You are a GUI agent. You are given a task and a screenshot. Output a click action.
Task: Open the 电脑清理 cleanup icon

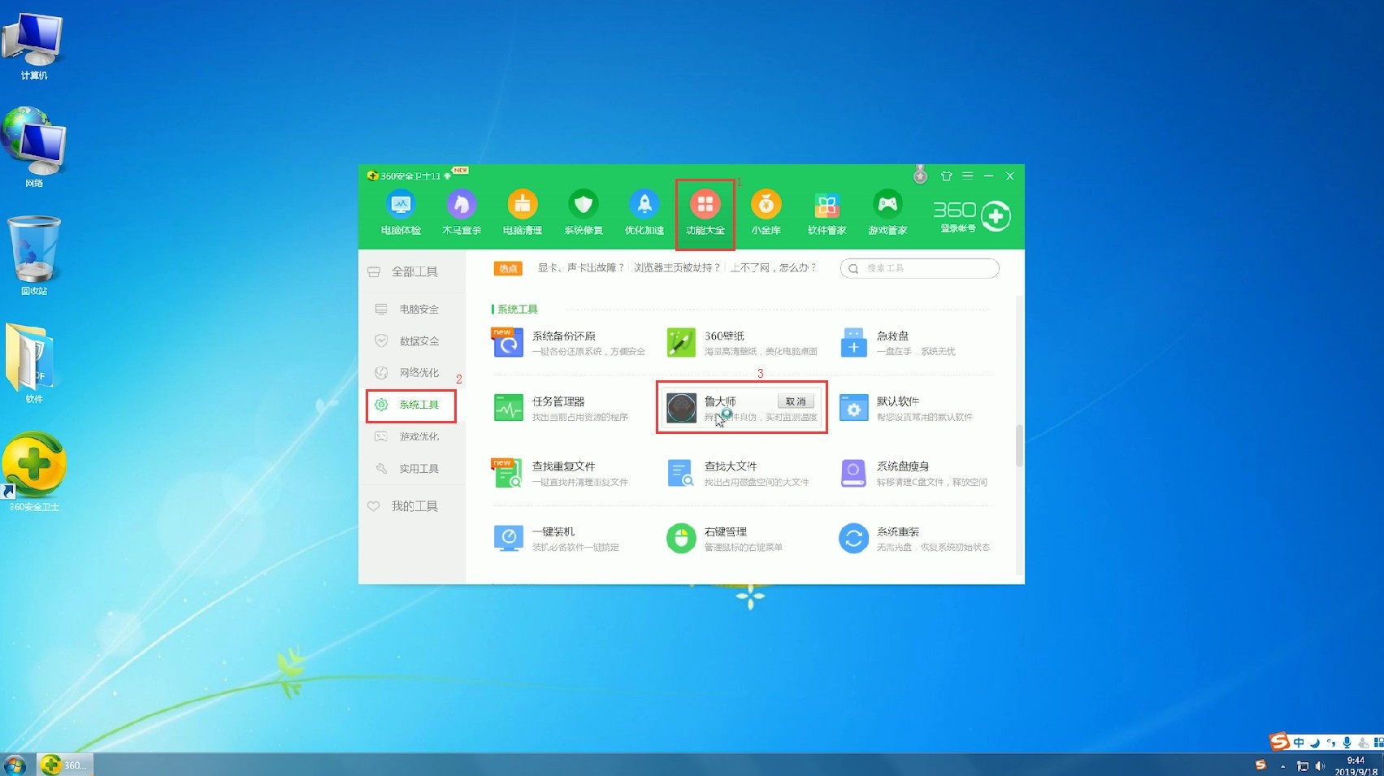(522, 205)
